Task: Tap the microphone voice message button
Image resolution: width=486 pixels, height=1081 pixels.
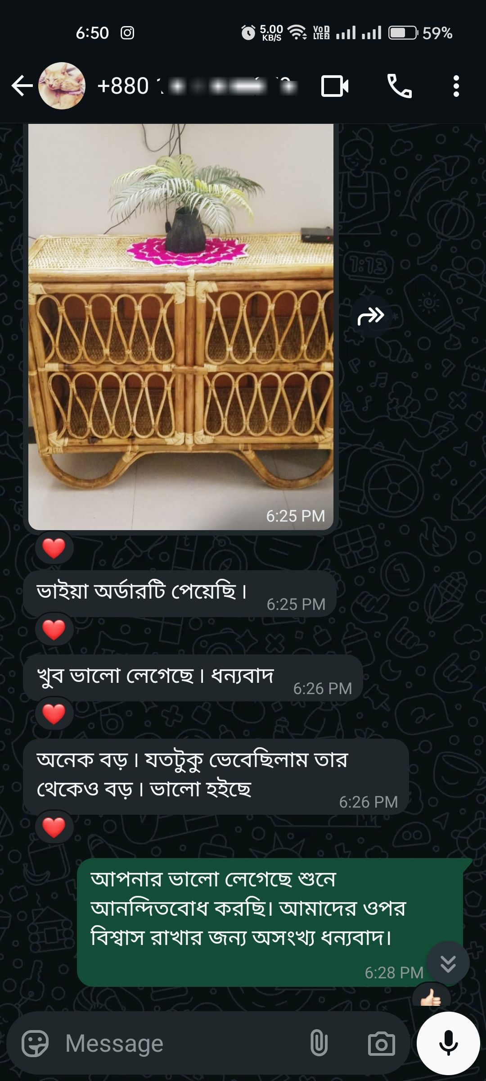Action: [x=448, y=1043]
